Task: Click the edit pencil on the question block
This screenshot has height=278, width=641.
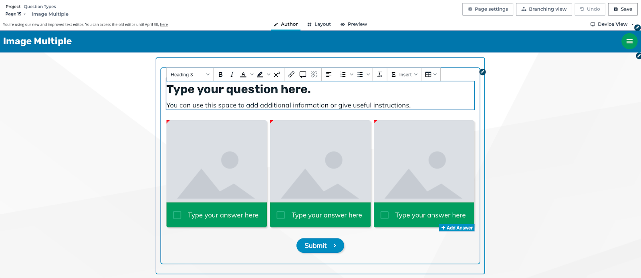Action: 483,72
